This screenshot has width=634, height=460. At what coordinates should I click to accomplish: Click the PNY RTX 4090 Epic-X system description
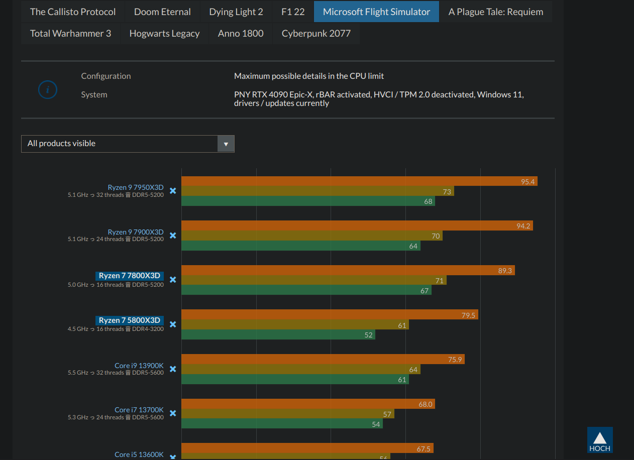(x=379, y=99)
